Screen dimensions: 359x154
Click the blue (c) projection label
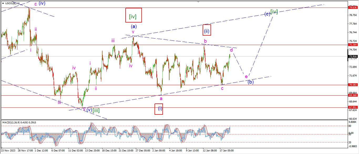[267, 14]
